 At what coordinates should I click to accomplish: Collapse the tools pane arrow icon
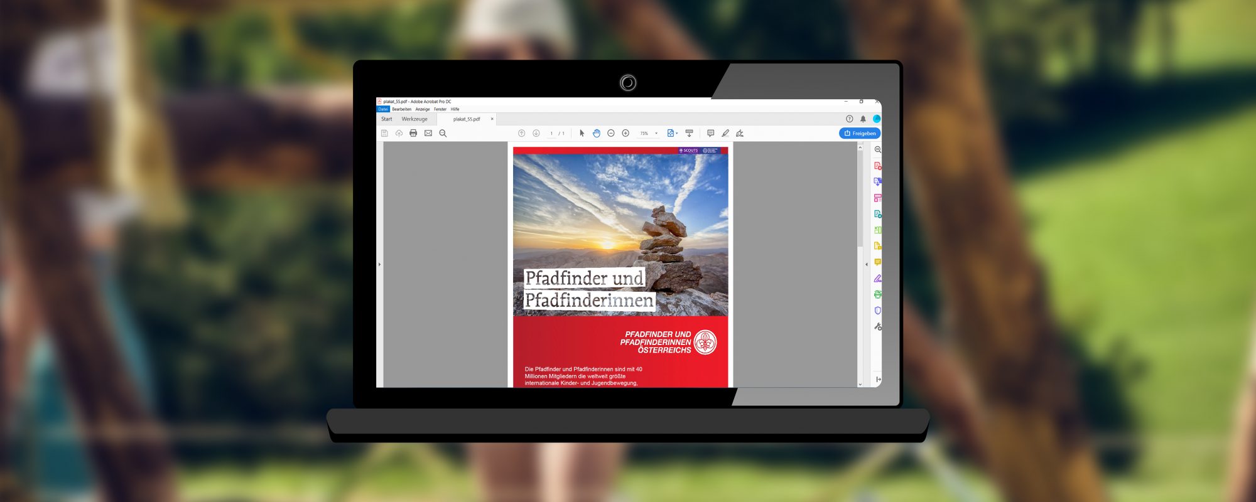coord(878,379)
